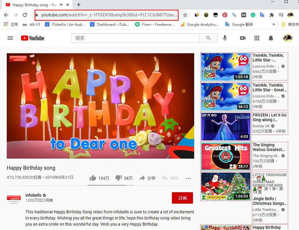Open the infobells channel name
Screen dimensions: 299x230
[33, 195]
